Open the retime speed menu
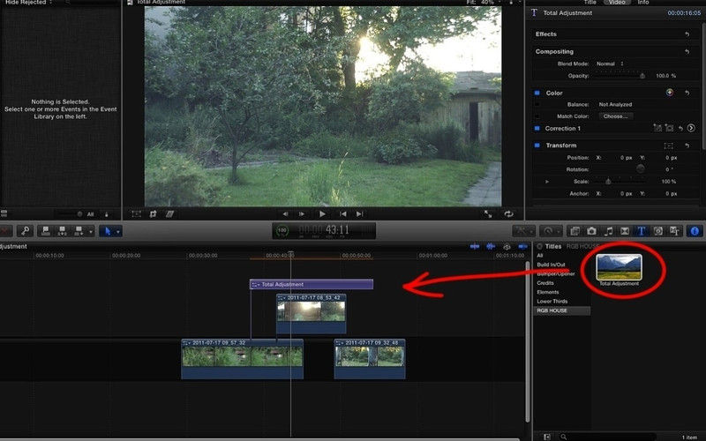706x441 pixels. click(x=551, y=231)
